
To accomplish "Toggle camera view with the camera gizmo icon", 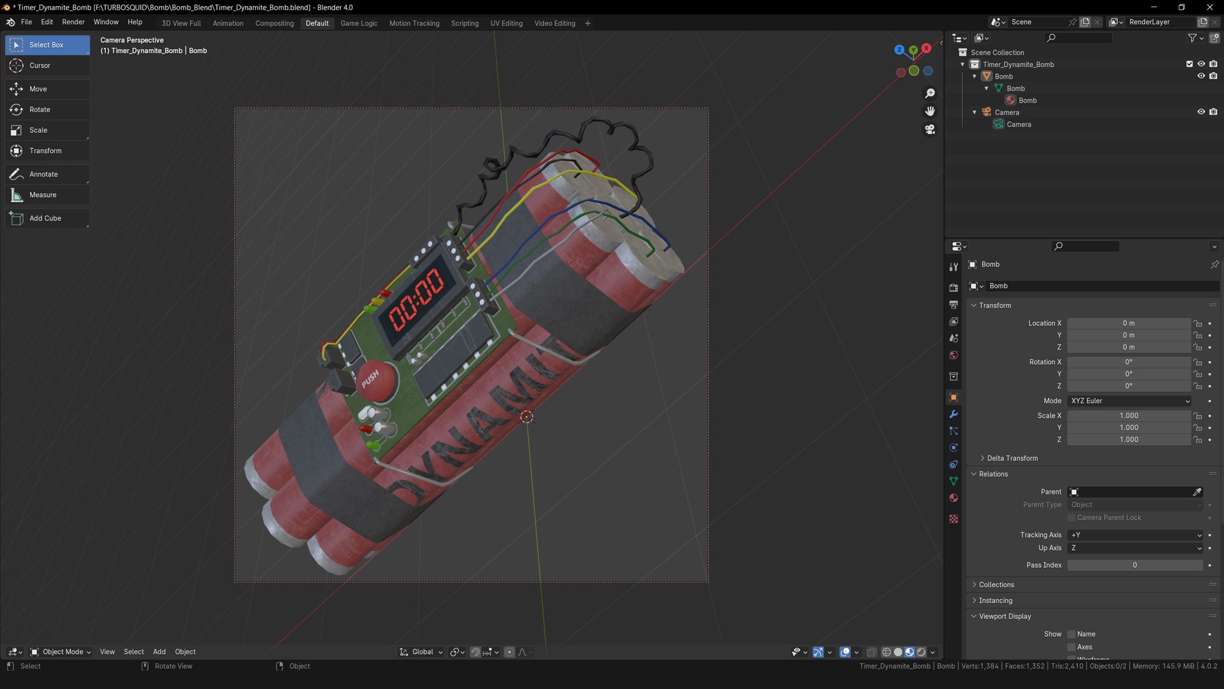I will [930, 130].
